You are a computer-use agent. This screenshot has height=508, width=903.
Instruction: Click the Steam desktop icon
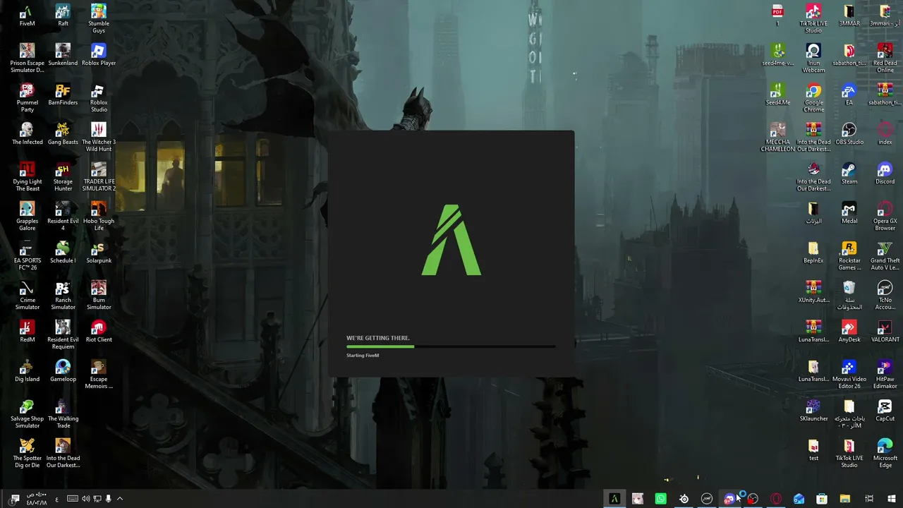[x=849, y=174]
